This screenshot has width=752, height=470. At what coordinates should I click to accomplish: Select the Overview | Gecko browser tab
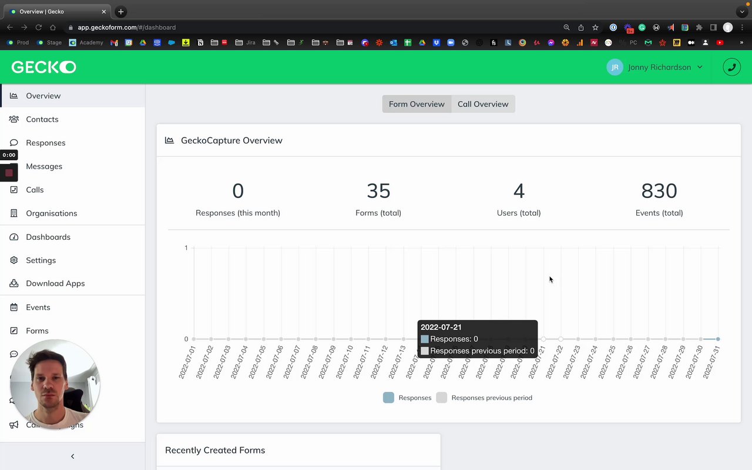(58, 12)
